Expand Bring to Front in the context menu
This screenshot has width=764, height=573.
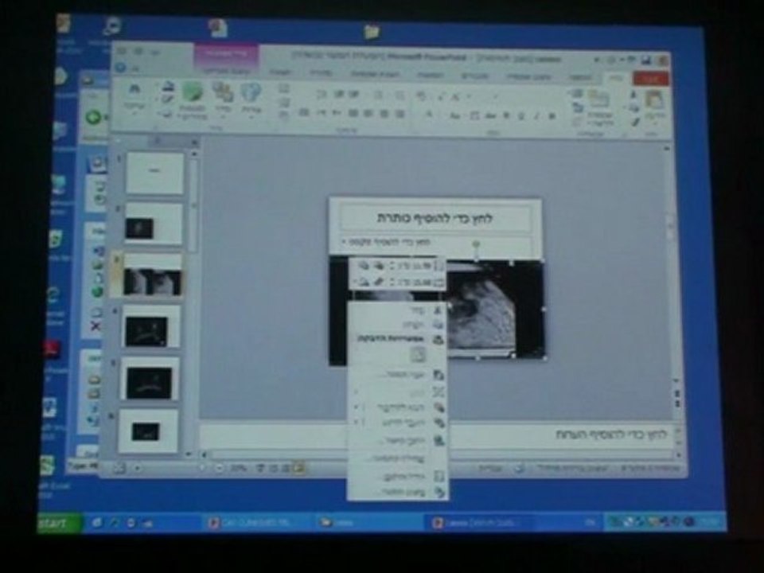coord(397,407)
